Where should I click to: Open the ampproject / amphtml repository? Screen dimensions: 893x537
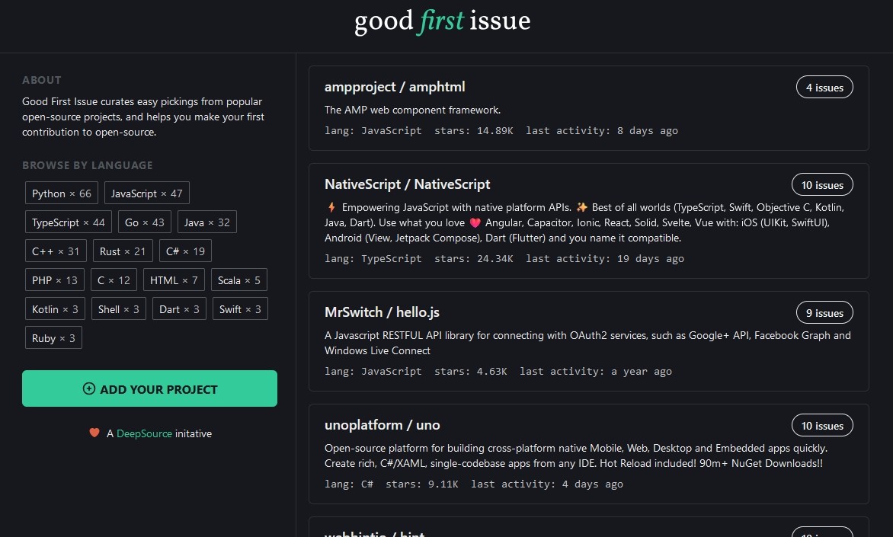pos(395,87)
